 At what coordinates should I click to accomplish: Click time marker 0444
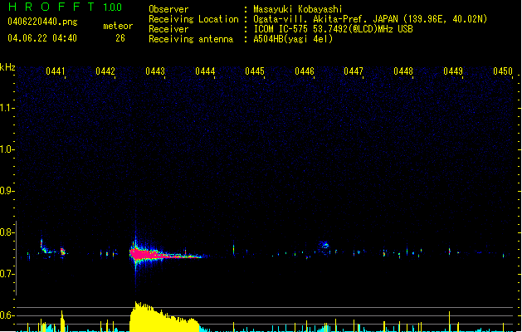[x=205, y=71]
